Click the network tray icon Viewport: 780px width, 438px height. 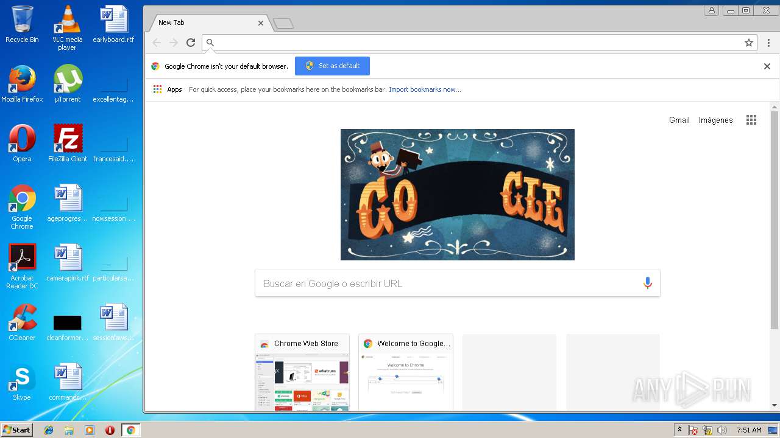(x=707, y=430)
